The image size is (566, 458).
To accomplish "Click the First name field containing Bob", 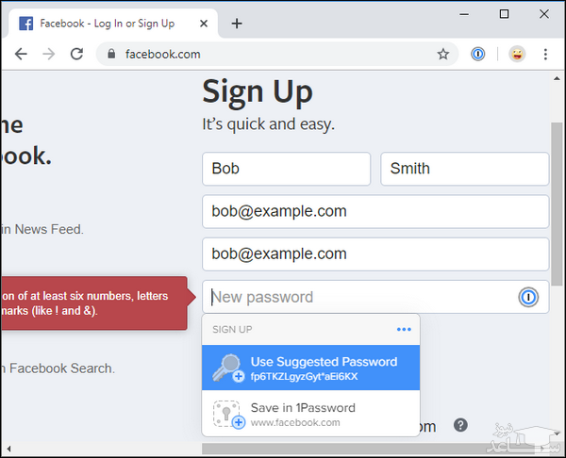I will tap(286, 169).
